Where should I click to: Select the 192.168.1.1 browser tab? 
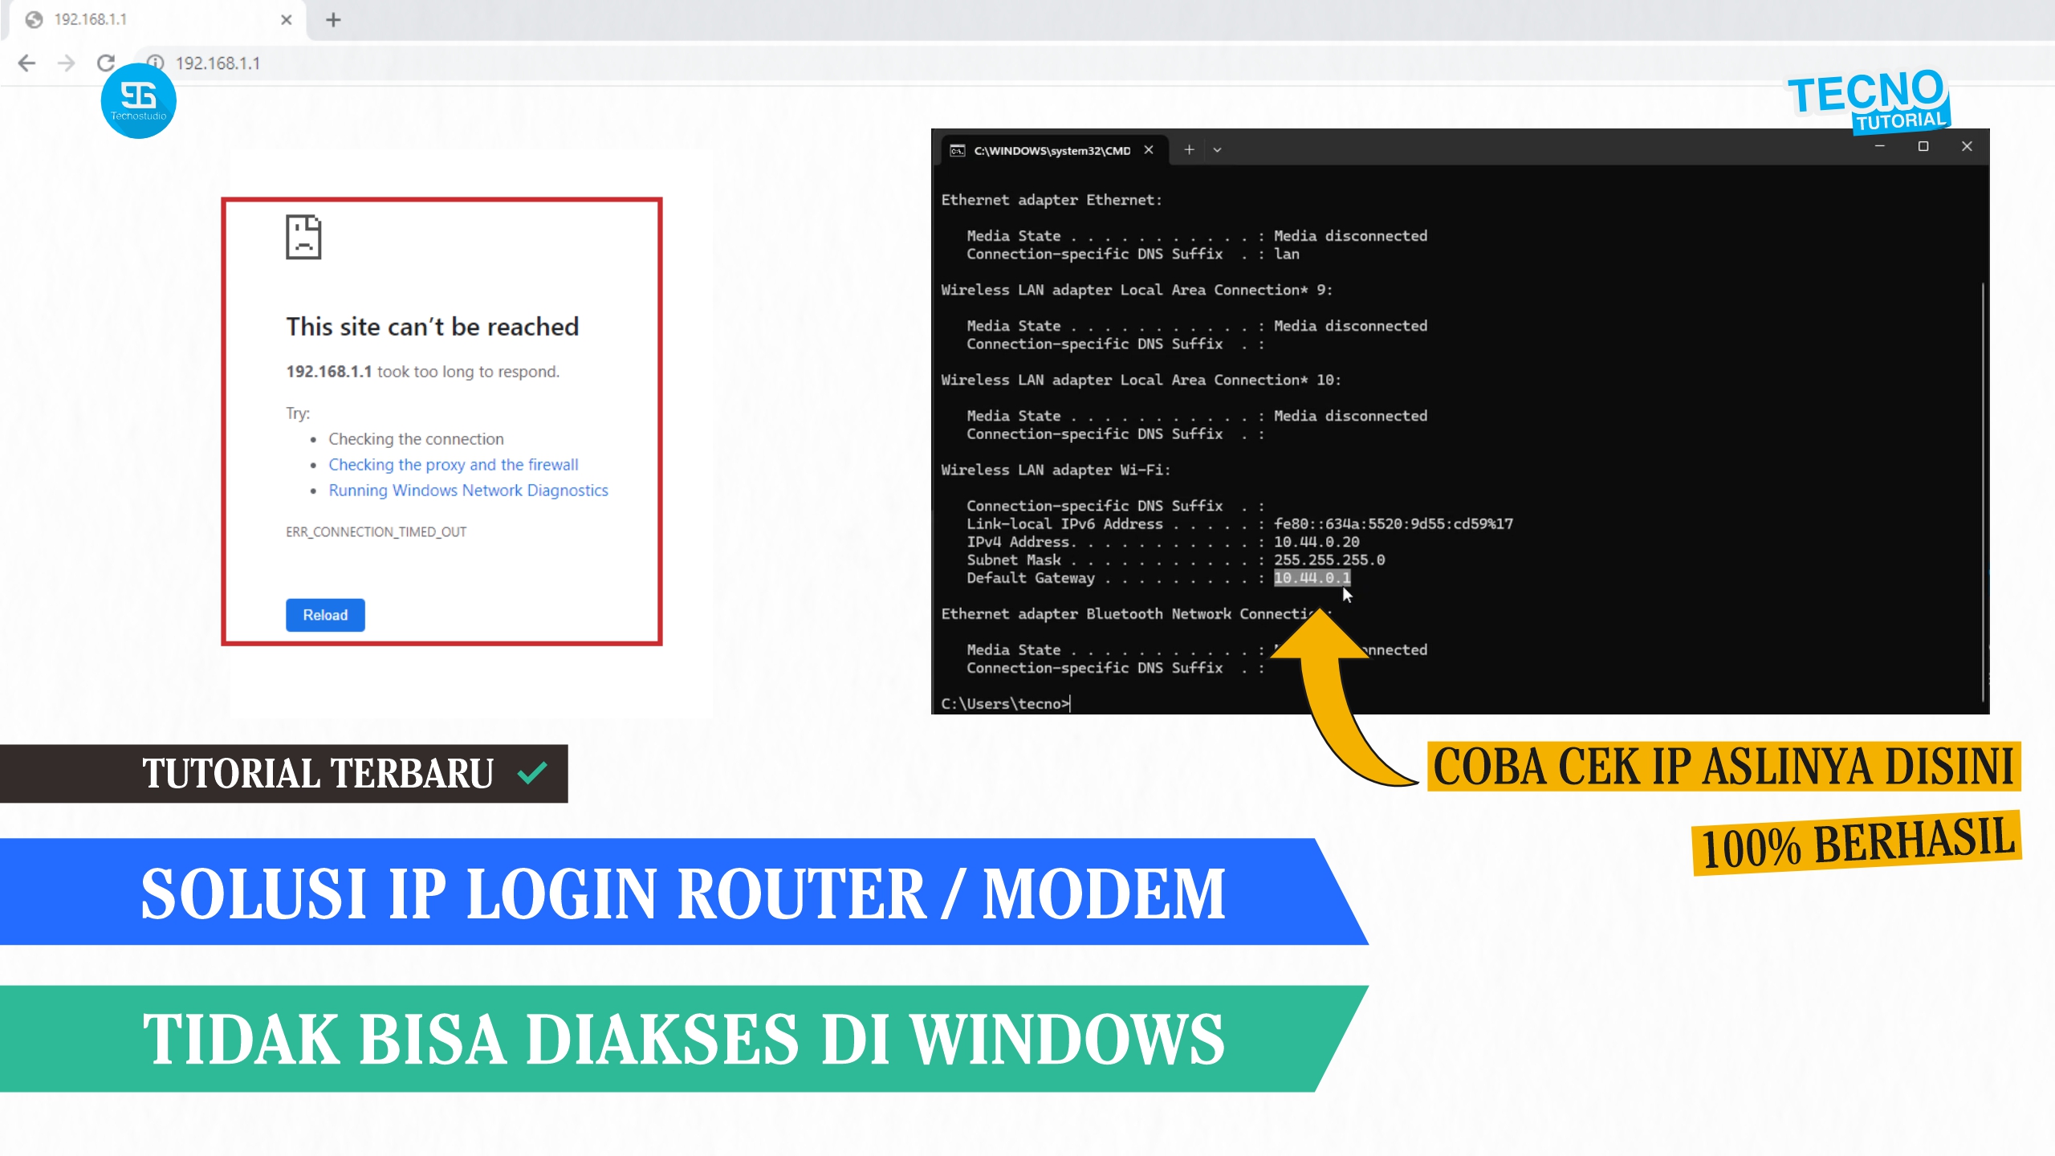[158, 19]
